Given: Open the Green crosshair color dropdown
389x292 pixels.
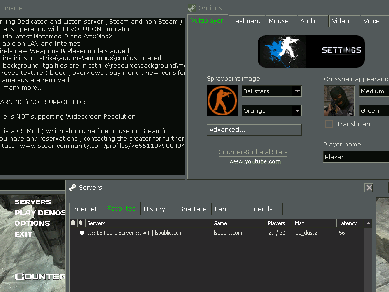Looking at the screenshot, I should coord(373,110).
